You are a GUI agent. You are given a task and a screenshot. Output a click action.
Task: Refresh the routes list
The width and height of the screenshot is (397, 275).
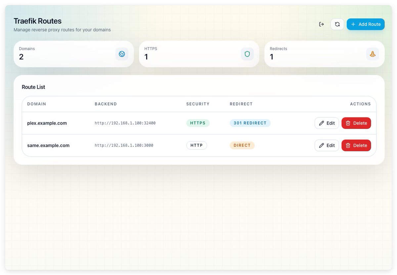[x=337, y=24]
